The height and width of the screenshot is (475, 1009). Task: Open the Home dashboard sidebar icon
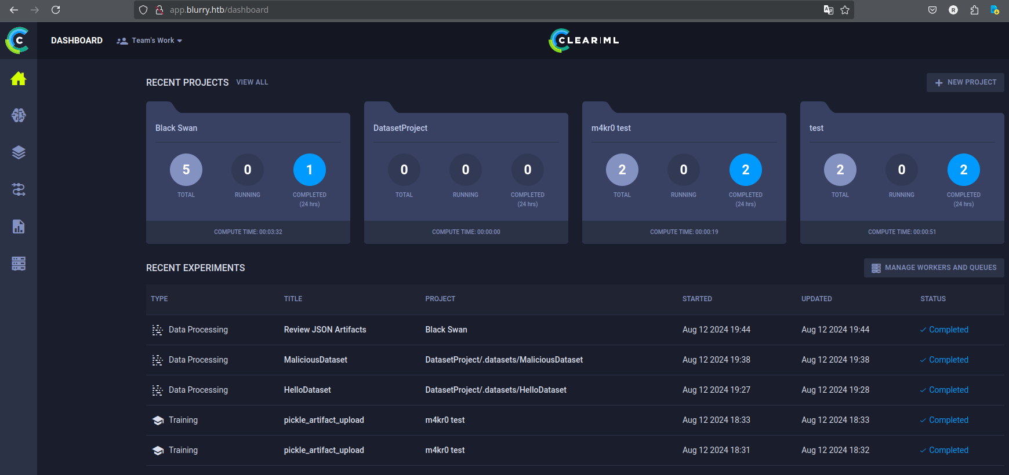click(x=19, y=79)
